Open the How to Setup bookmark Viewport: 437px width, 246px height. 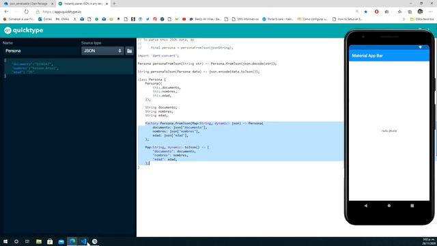coord(348,19)
